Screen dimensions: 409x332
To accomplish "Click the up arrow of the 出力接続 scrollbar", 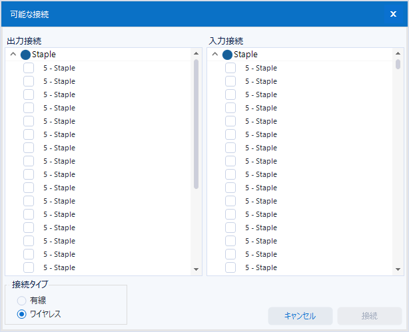I will tap(196, 54).
